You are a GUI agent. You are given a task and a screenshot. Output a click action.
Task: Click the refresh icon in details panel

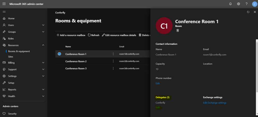tap(248, 12)
